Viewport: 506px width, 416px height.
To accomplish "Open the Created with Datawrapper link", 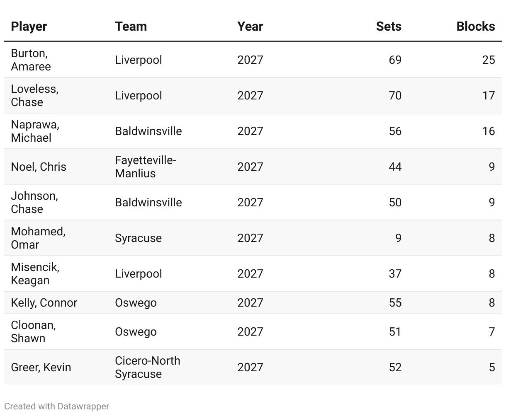I will pyautogui.click(x=57, y=406).
